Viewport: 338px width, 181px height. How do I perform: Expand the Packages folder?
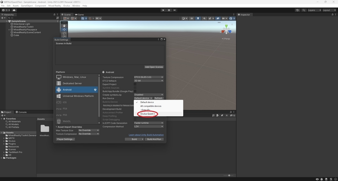tap(2, 158)
